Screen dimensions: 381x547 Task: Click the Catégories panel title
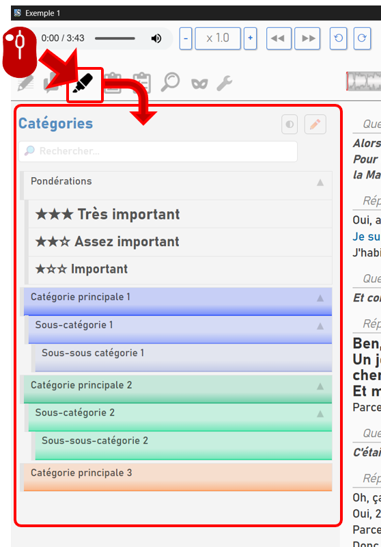click(56, 124)
